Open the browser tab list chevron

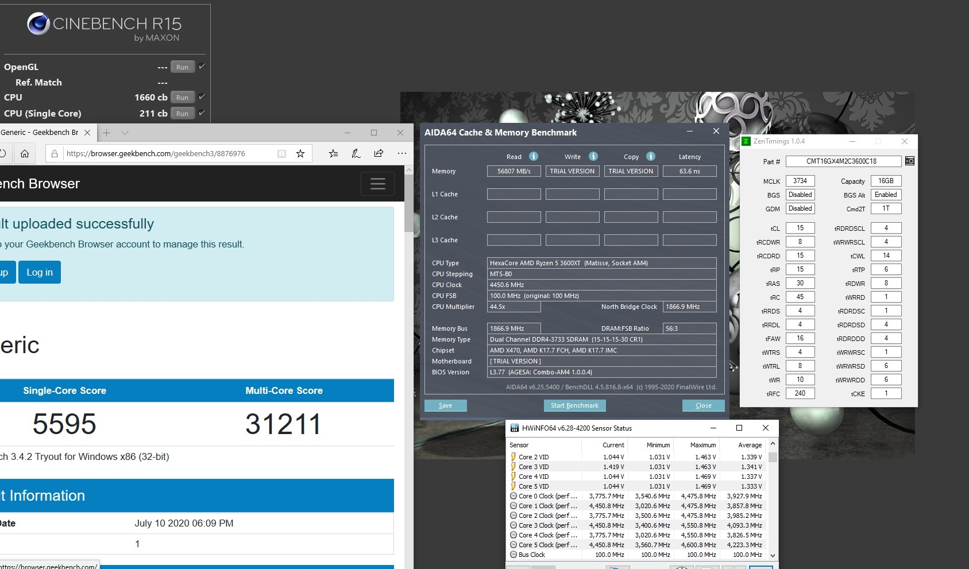coord(125,133)
